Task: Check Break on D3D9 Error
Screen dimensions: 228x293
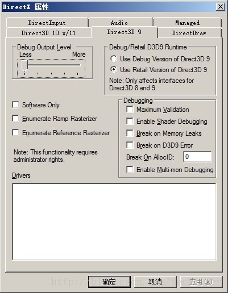Action: [x=130, y=145]
